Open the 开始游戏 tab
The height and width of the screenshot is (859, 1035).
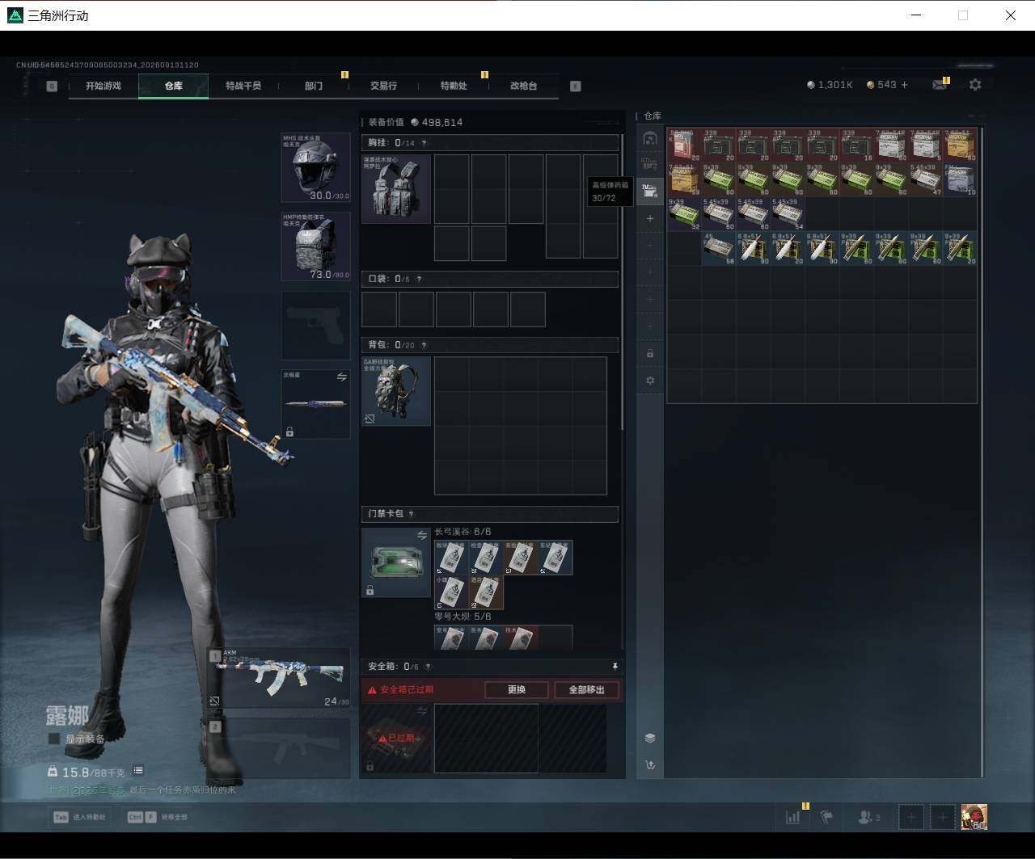[103, 86]
